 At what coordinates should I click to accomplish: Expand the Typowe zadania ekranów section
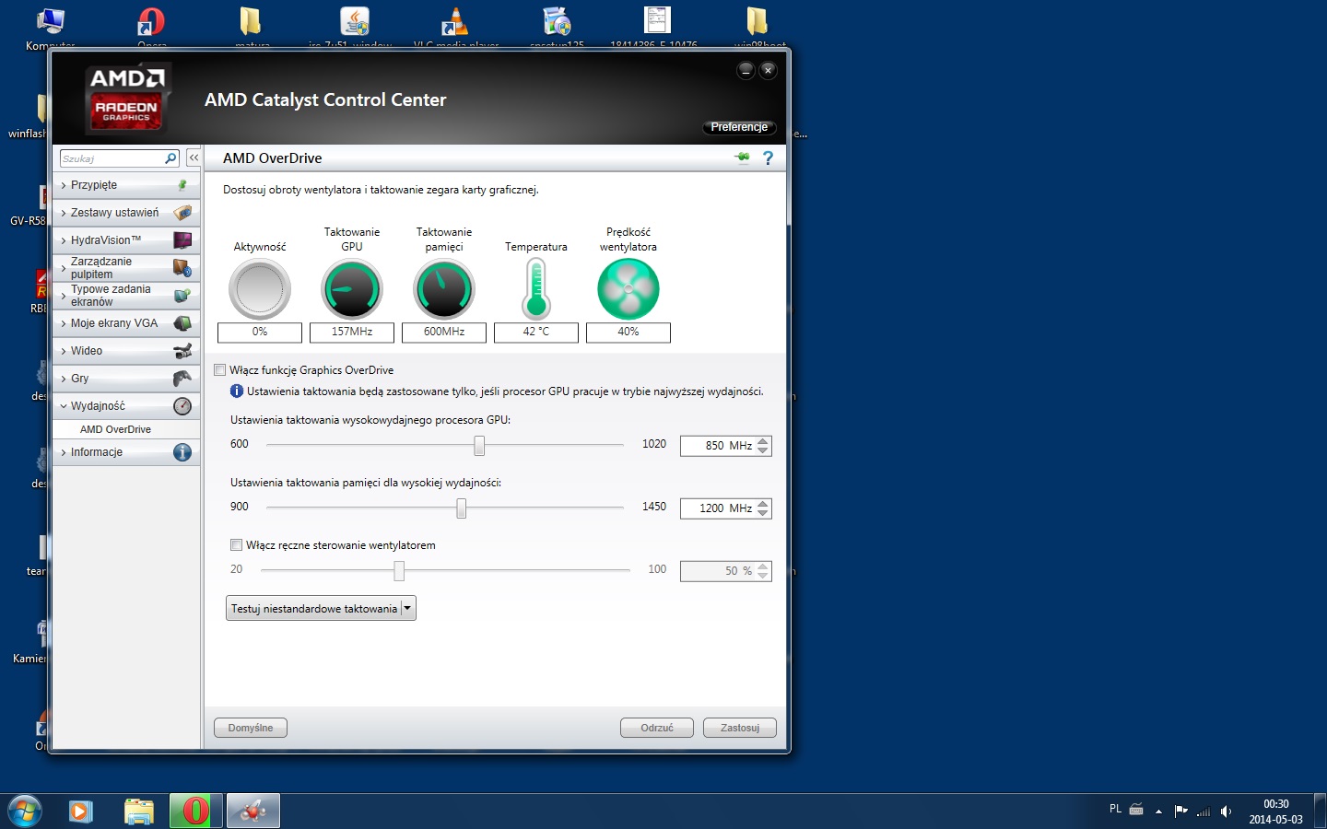pos(64,296)
